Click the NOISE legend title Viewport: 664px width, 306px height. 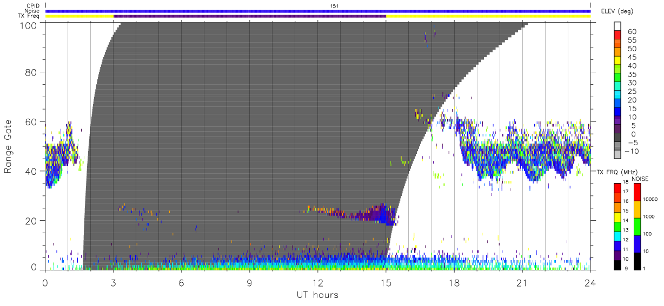pos(640,179)
